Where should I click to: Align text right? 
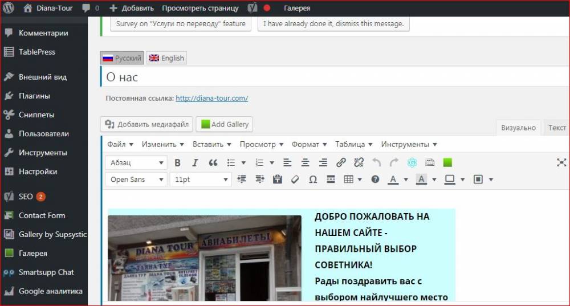point(323,162)
